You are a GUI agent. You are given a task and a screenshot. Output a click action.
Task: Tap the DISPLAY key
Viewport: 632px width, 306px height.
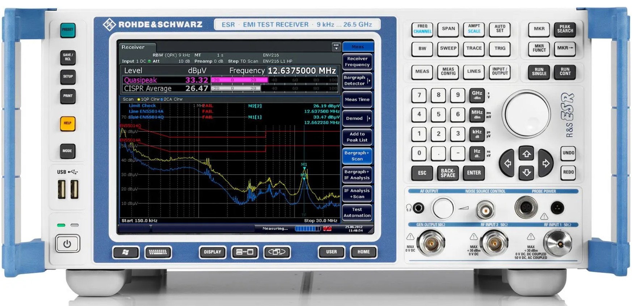point(212,252)
